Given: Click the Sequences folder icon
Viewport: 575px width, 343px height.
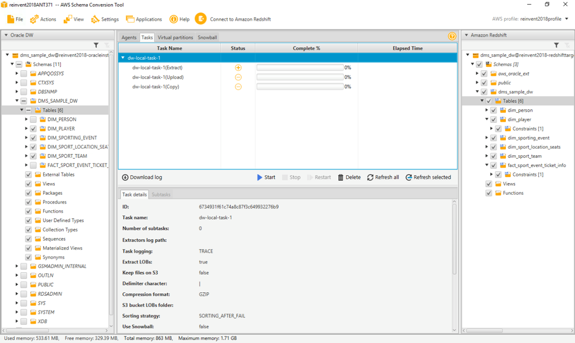Looking at the screenshot, I should pos(38,239).
